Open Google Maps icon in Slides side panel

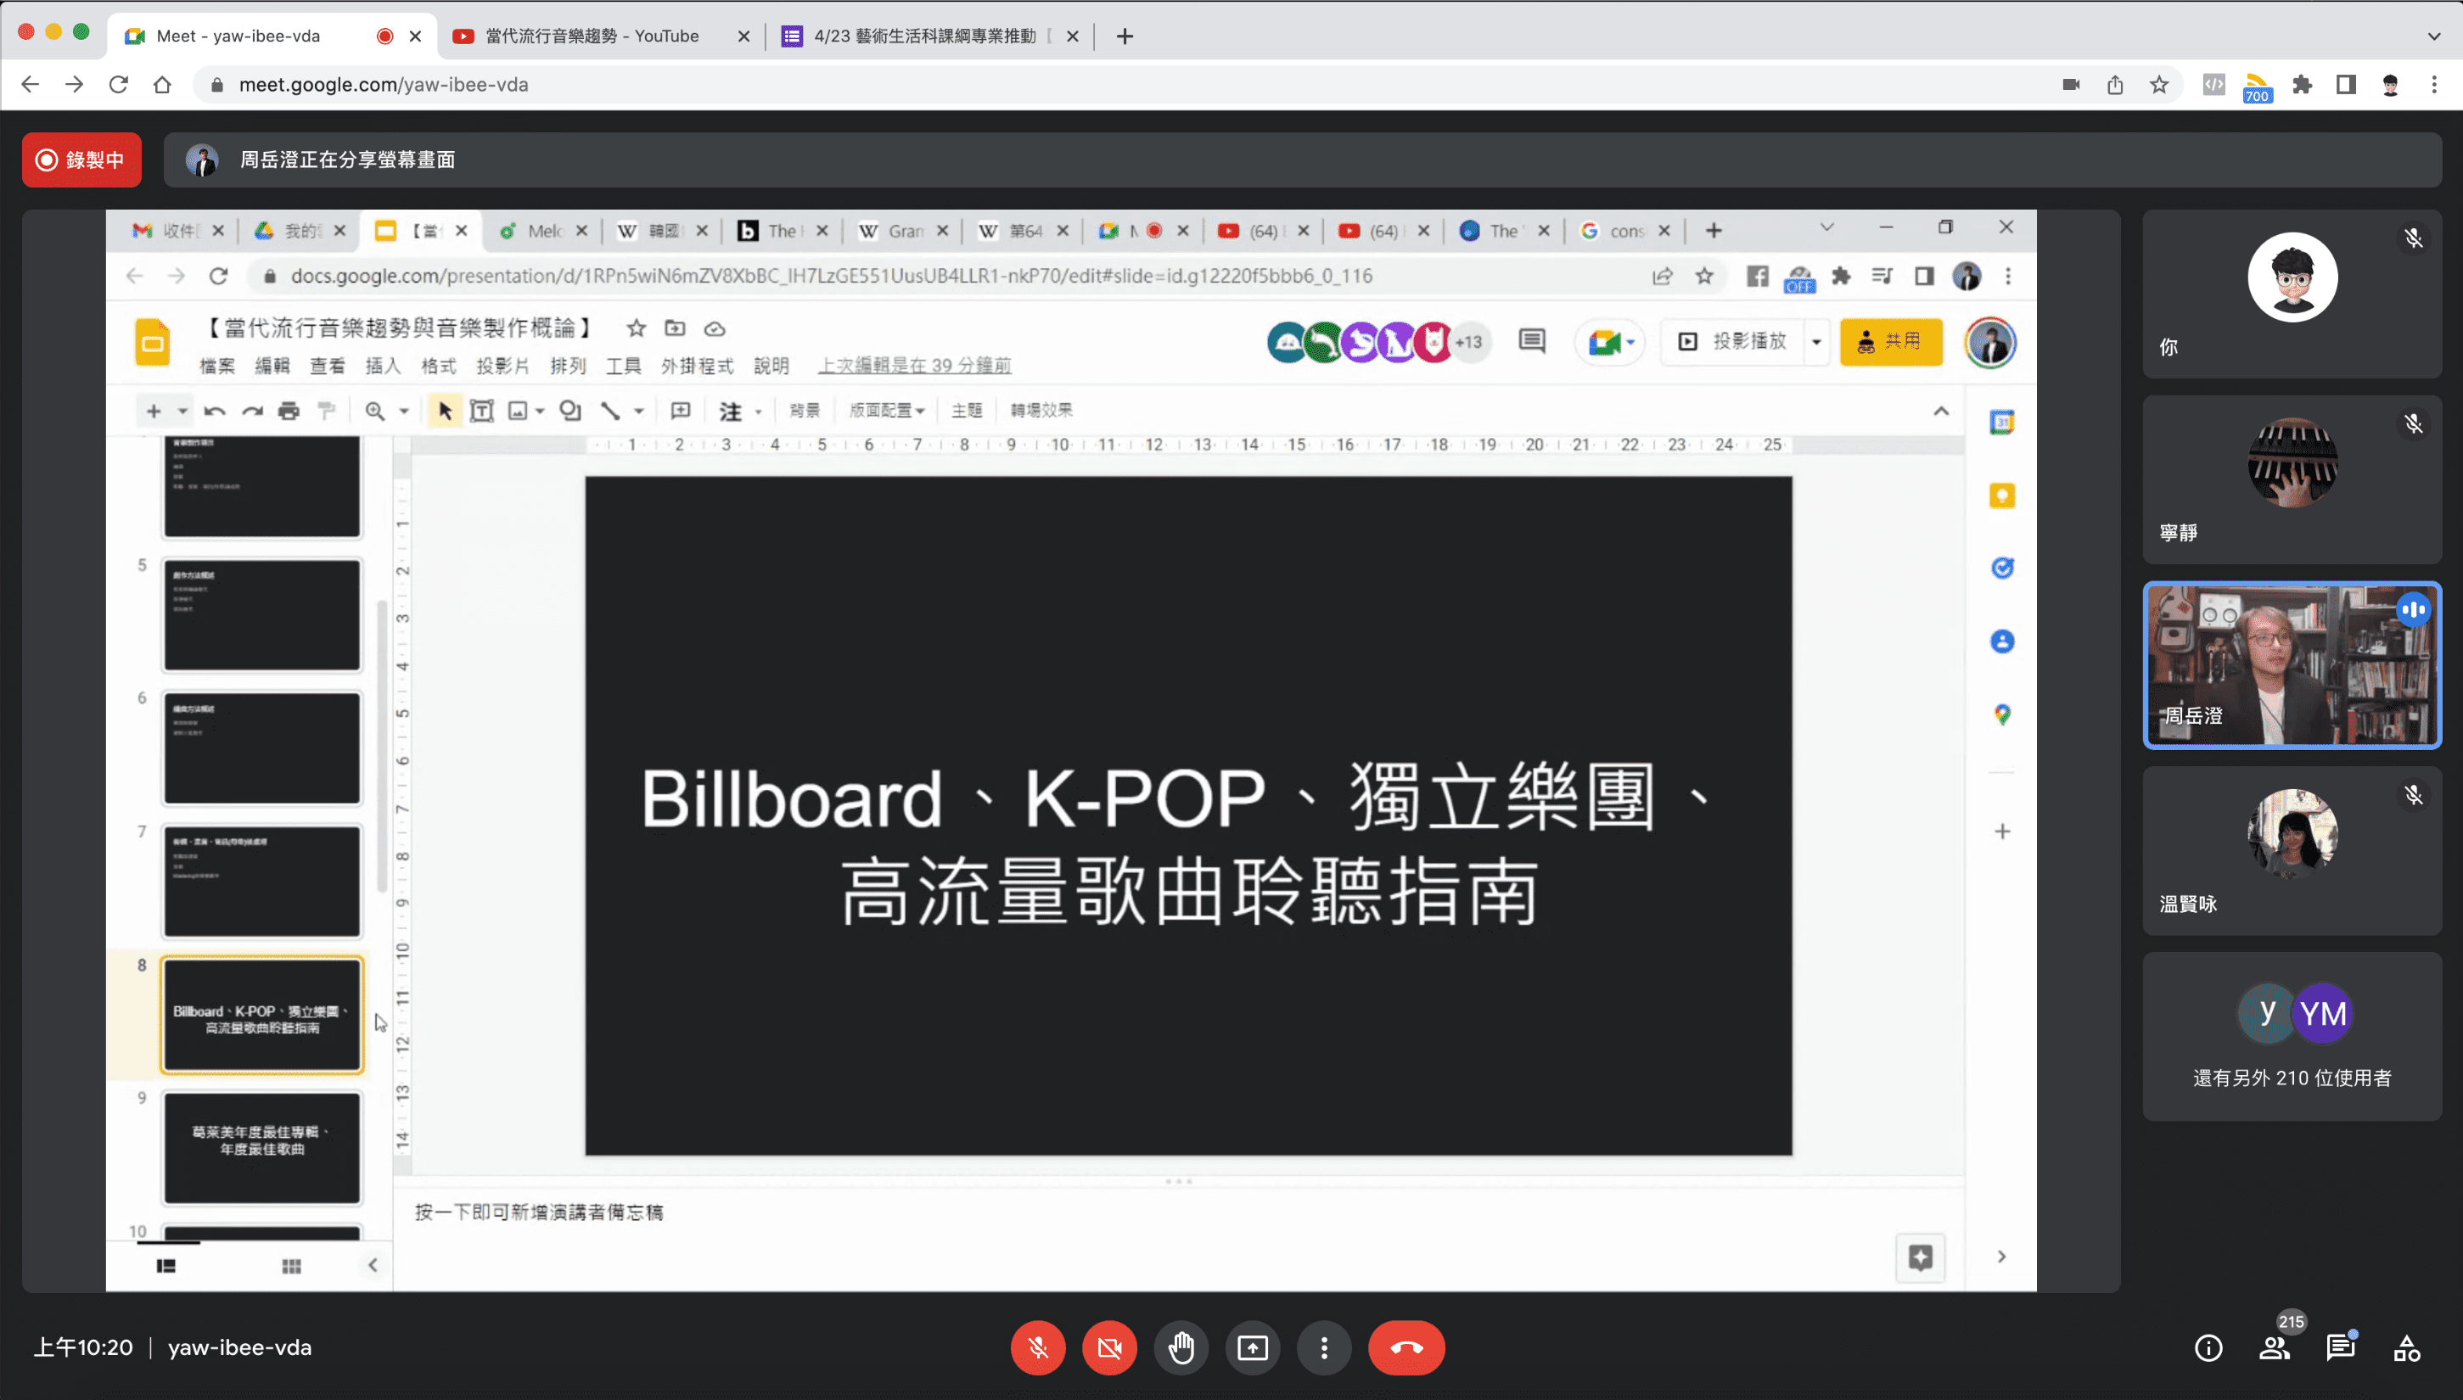coord(2002,714)
